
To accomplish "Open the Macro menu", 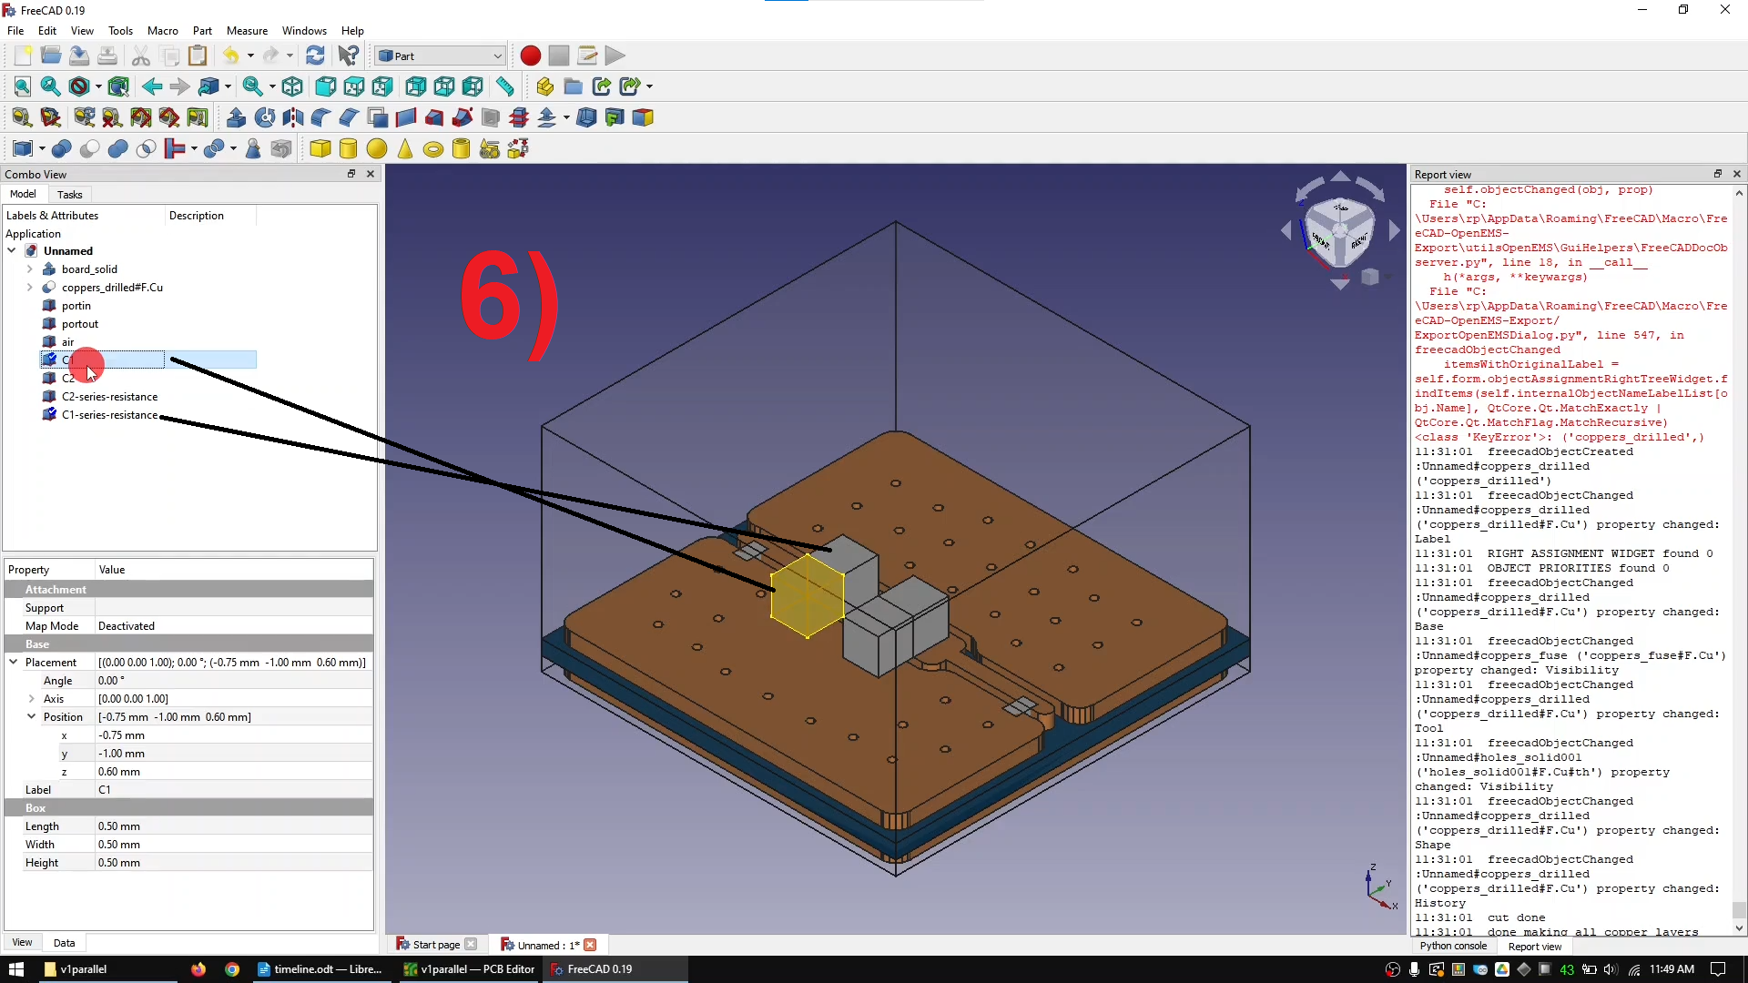I will [x=162, y=30].
